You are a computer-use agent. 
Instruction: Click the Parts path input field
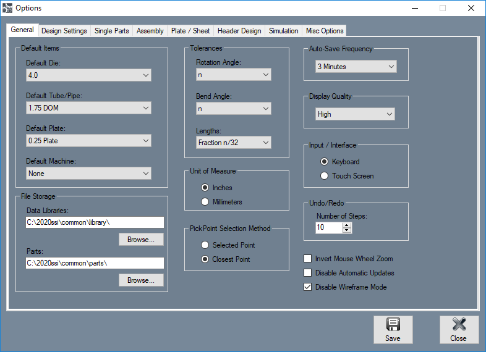(95, 263)
